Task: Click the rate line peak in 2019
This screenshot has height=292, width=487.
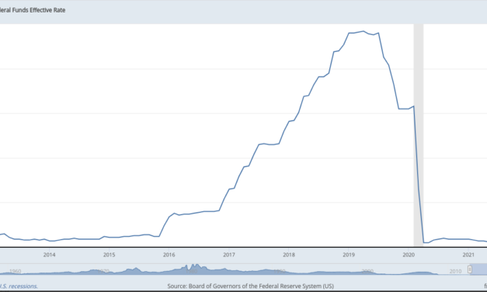Action: click(363, 31)
